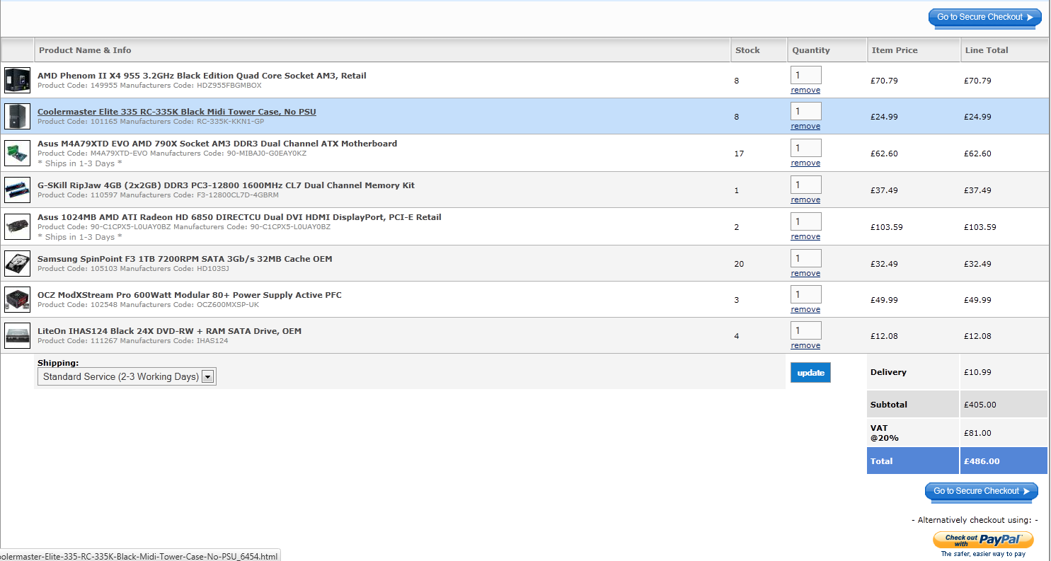Click quantity field for OCZ ModXStream power supply
Viewport: 1051px width, 561px height.
805,294
